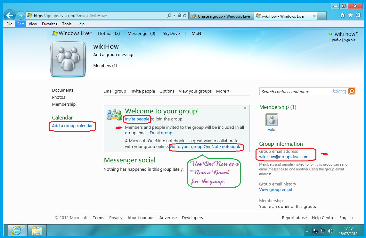Click View group email

[275, 190]
